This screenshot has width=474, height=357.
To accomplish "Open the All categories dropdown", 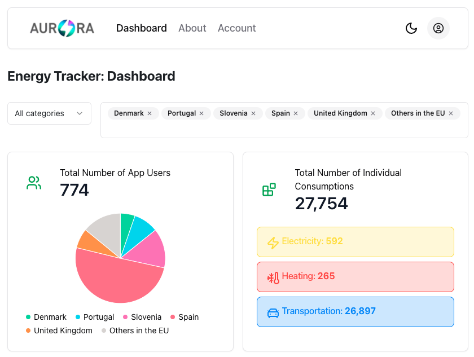I will coord(49,113).
